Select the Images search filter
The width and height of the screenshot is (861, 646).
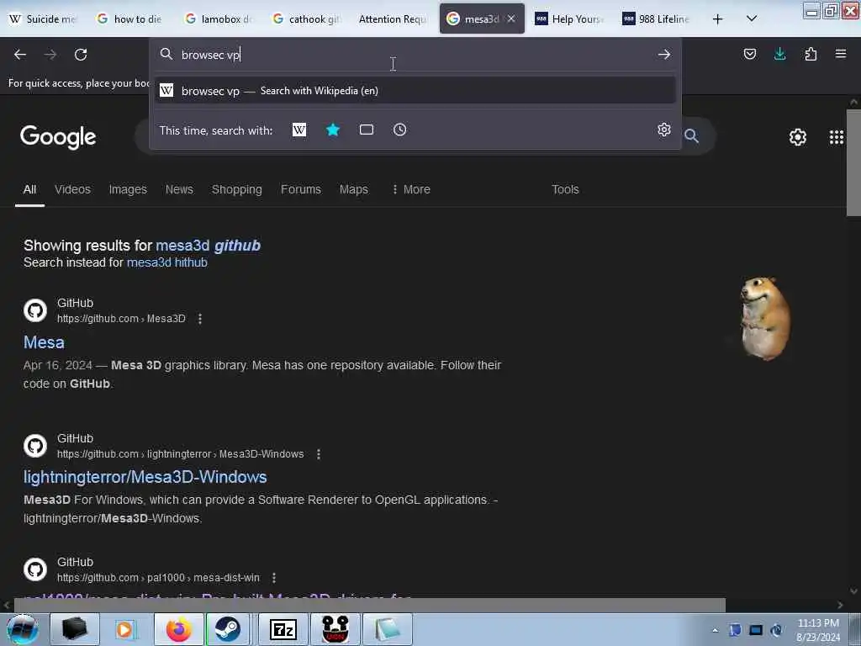(128, 189)
